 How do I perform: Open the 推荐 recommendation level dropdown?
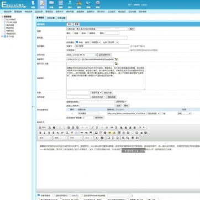coord(95,42)
